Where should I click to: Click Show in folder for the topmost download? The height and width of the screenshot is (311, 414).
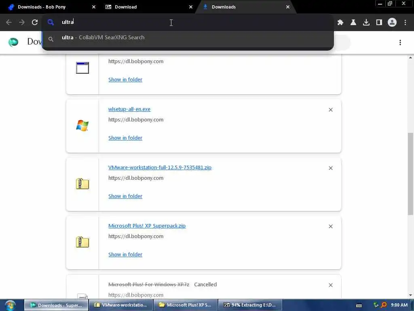[125, 80]
